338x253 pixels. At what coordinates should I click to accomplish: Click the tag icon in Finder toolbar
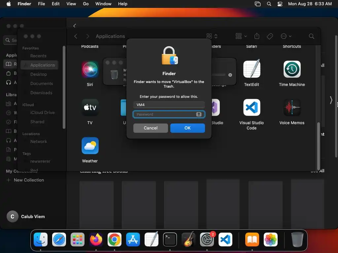coord(270,36)
